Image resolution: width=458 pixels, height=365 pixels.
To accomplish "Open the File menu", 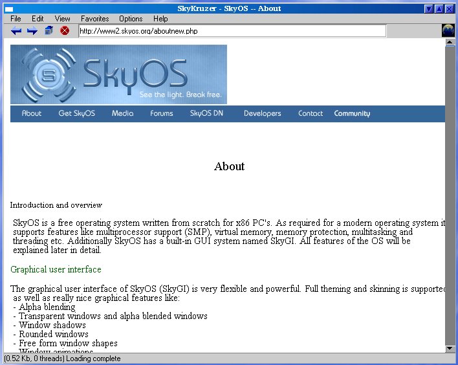I will pos(16,19).
